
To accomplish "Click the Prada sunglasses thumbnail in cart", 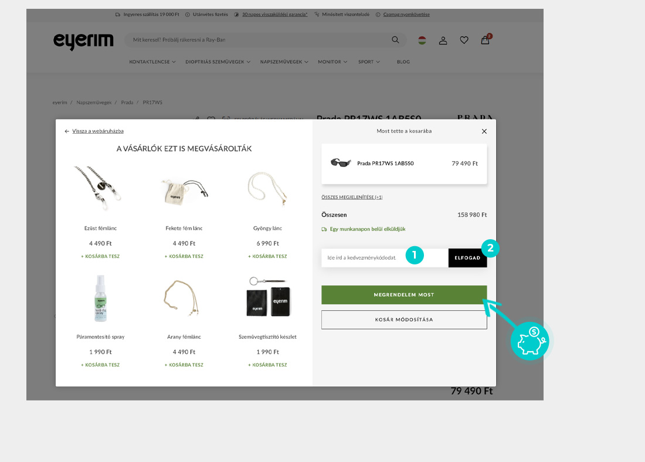I will pyautogui.click(x=341, y=163).
